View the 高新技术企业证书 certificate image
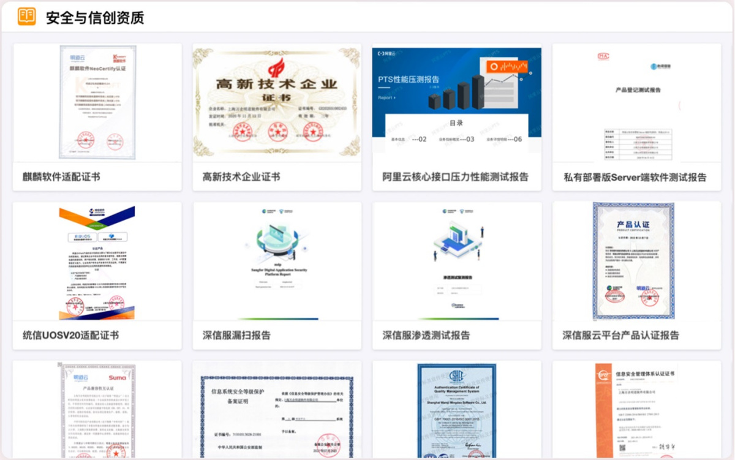The image size is (735, 460). click(x=277, y=102)
